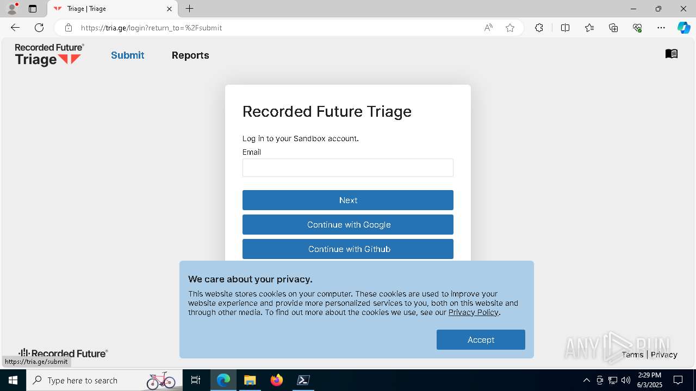Launch Copilot sidebar
The height and width of the screenshot is (391, 696).
(x=683, y=28)
